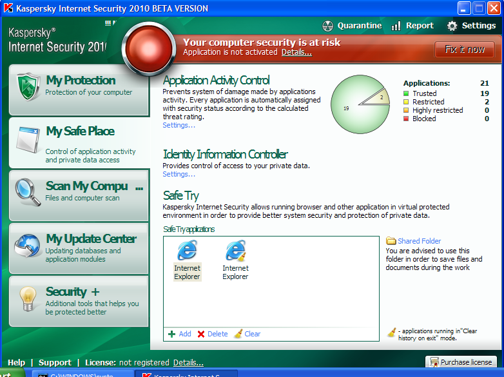Image resolution: width=504 pixels, height=377 pixels.
Task: Open Application Activity Control Settings link
Action: pyautogui.click(x=179, y=125)
